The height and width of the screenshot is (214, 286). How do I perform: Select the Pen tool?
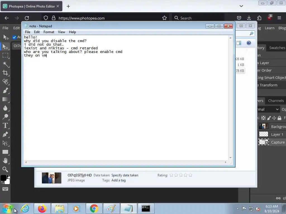pyautogui.click(x=5, y=134)
